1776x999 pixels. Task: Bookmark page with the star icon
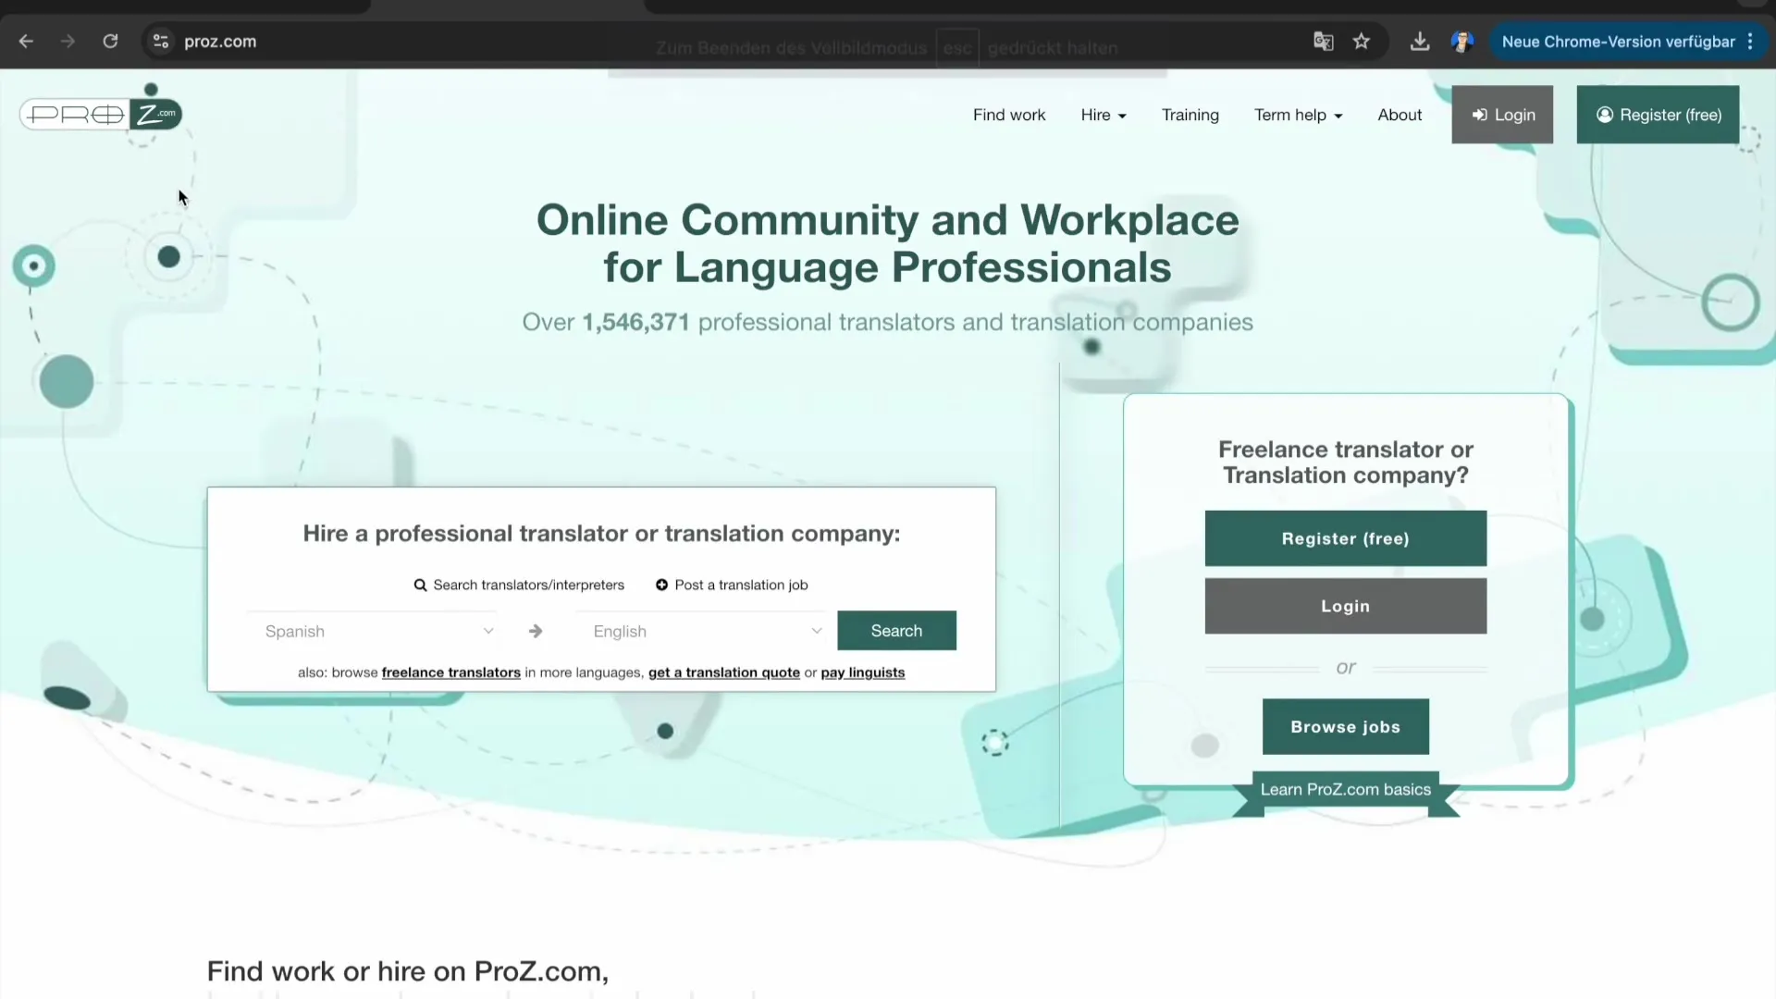coord(1361,42)
